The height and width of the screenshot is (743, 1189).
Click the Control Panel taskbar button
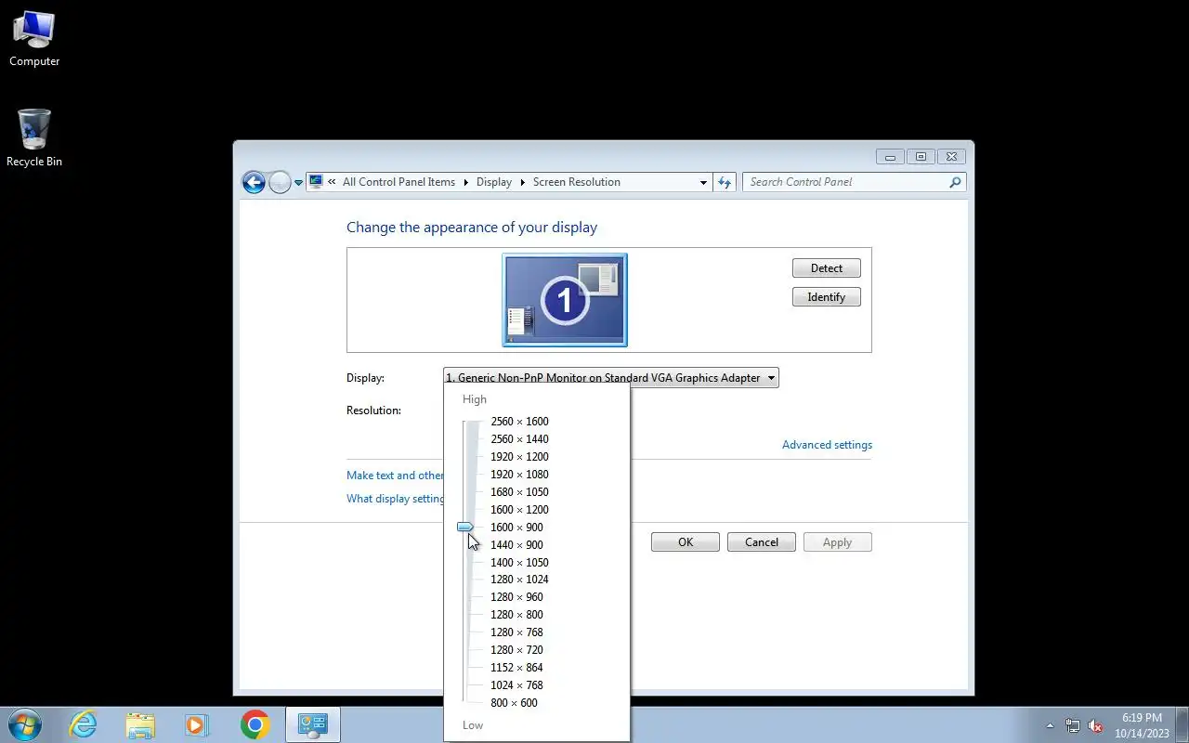312,724
